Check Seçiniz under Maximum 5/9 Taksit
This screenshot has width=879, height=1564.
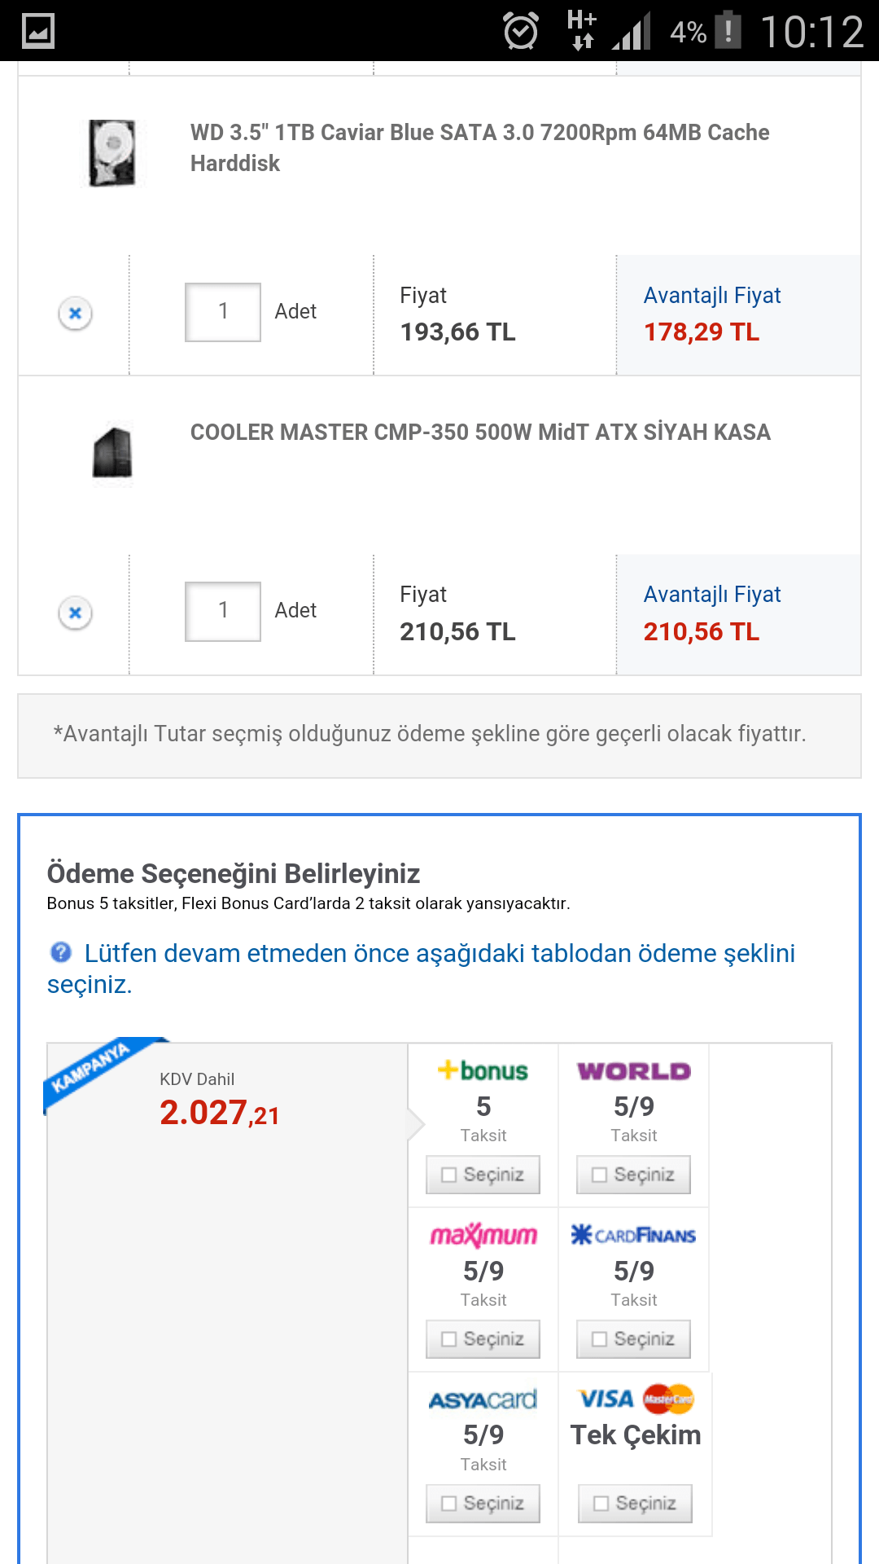coord(483,1338)
